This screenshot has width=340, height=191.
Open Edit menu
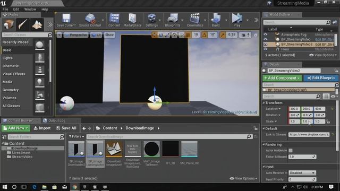pyautogui.click(x=16, y=10)
